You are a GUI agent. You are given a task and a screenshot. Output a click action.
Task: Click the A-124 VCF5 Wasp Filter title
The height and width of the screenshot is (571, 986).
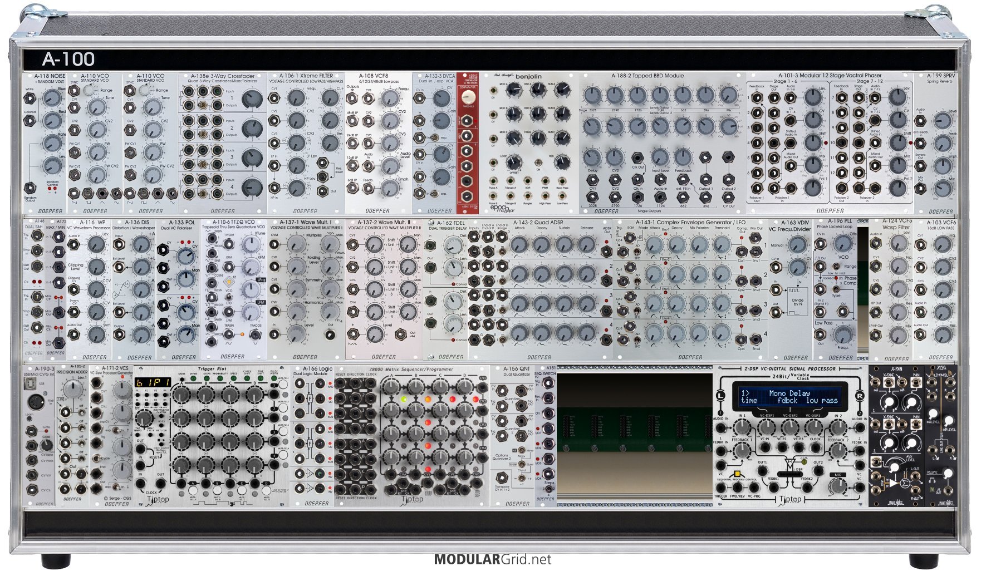pyautogui.click(x=896, y=224)
